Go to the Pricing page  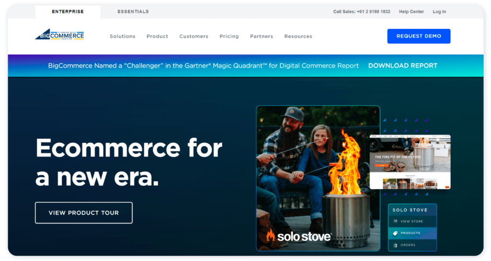coord(229,36)
